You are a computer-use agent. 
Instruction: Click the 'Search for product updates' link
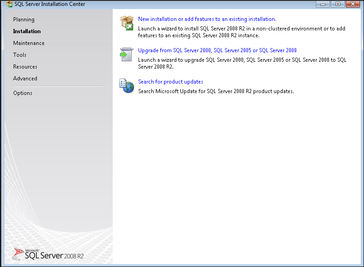[170, 82]
